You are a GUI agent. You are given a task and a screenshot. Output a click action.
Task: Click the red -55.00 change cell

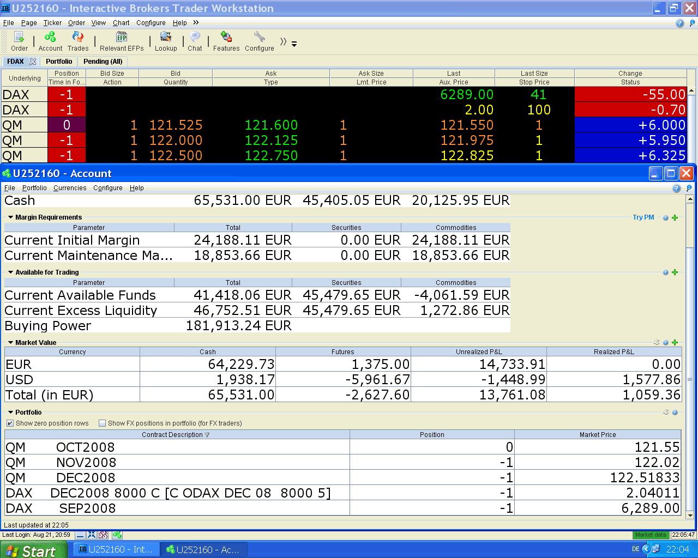[630, 94]
